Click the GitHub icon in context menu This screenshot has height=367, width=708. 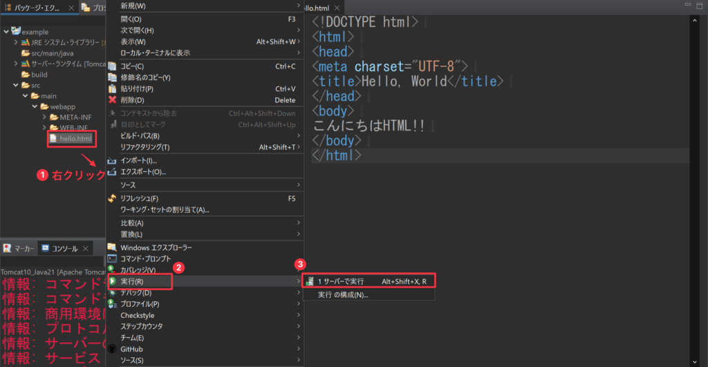(x=112, y=349)
